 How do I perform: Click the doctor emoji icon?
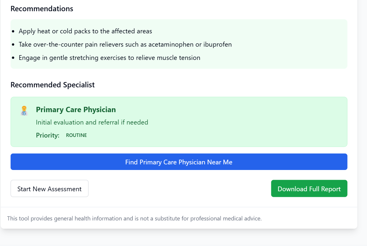[x=24, y=111]
